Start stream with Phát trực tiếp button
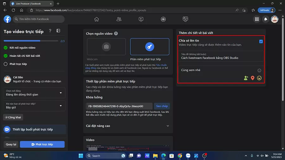 (42, 145)
